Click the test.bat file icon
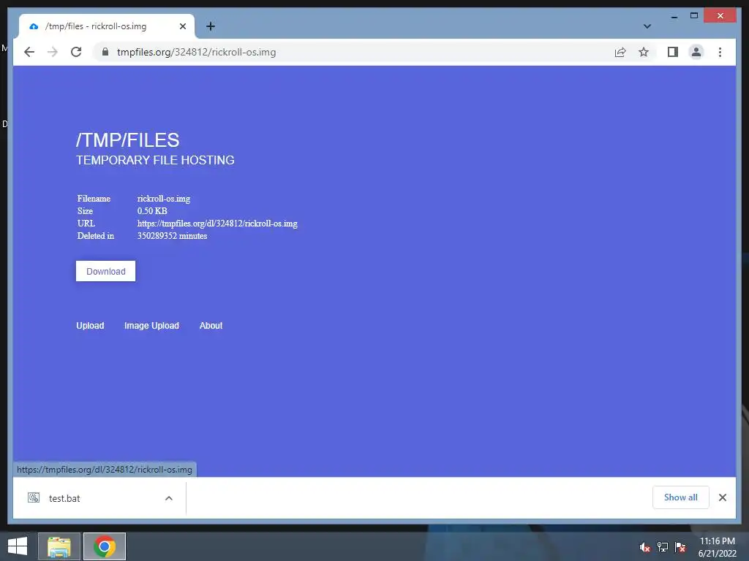Image resolution: width=749 pixels, height=561 pixels. pyautogui.click(x=34, y=497)
